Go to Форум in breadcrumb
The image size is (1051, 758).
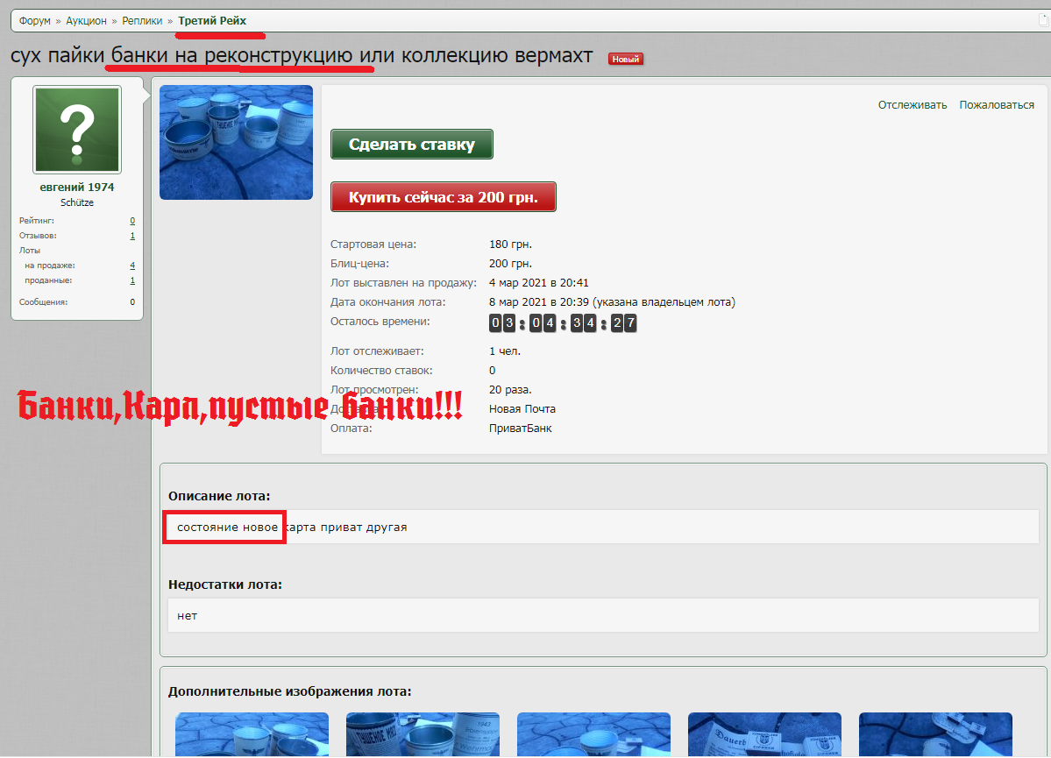coord(35,21)
